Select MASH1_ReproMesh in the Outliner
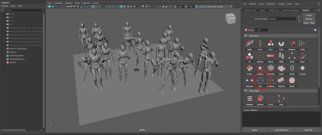The height and width of the screenshot is (135, 322). click(18, 49)
